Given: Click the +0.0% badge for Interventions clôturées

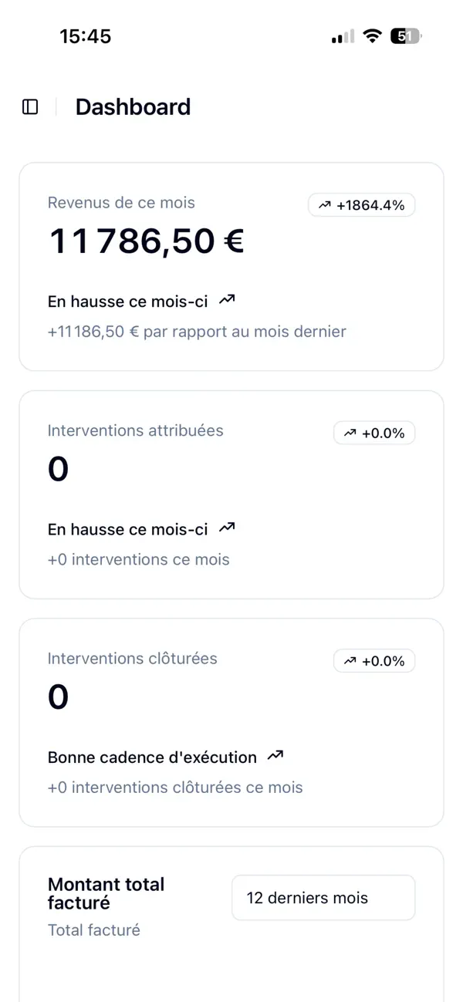Looking at the screenshot, I should click(374, 661).
